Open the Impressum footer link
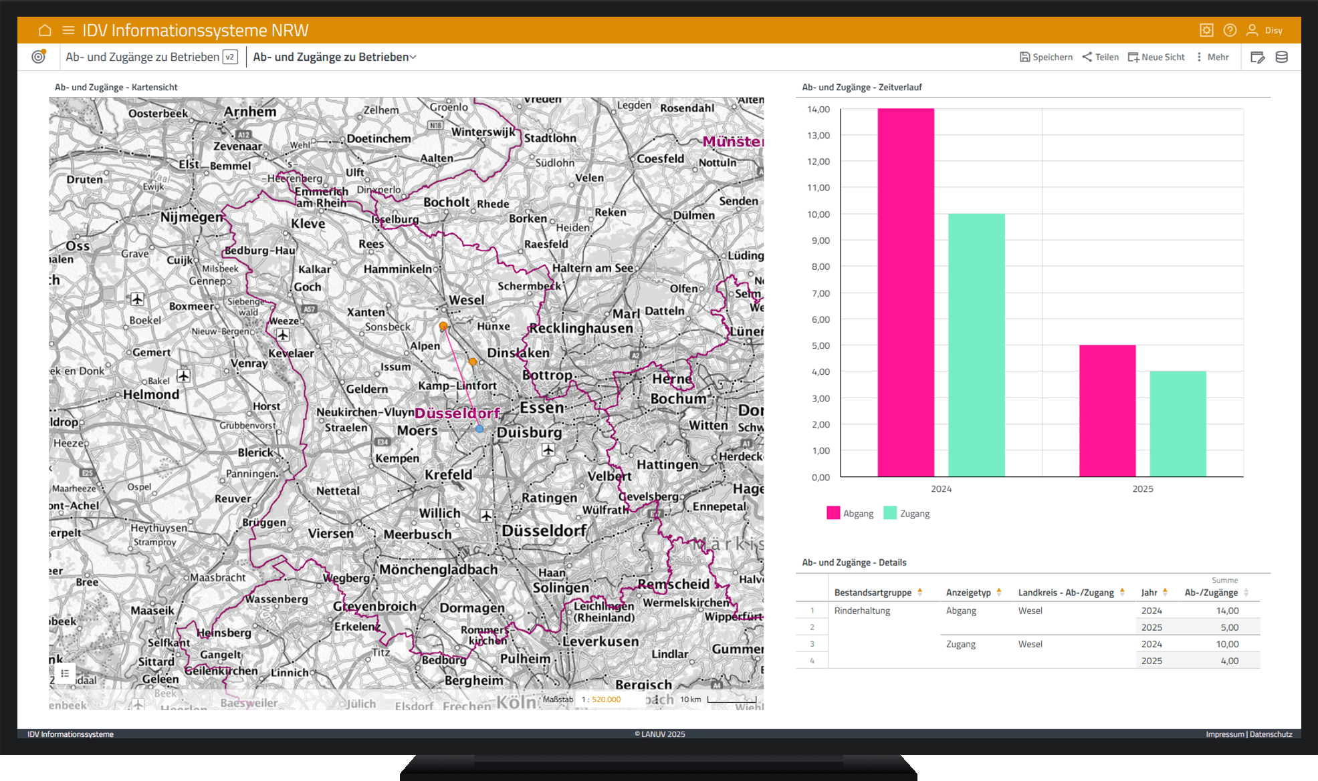This screenshot has width=1318, height=781. pyautogui.click(x=1224, y=734)
